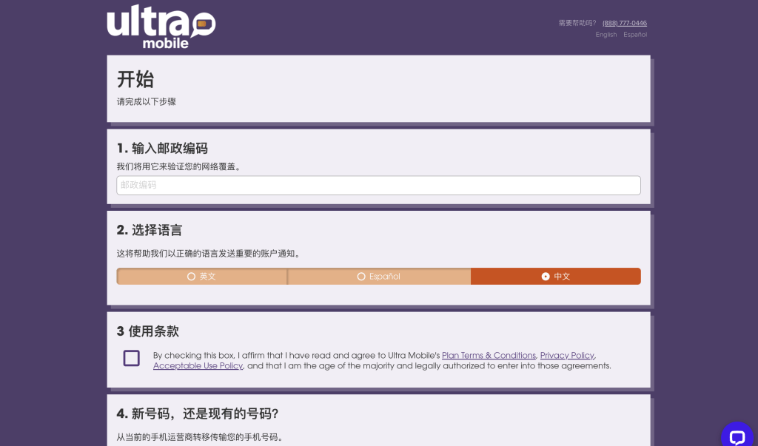
Task: Click the 英文 radio circle icon
Action: [191, 277]
